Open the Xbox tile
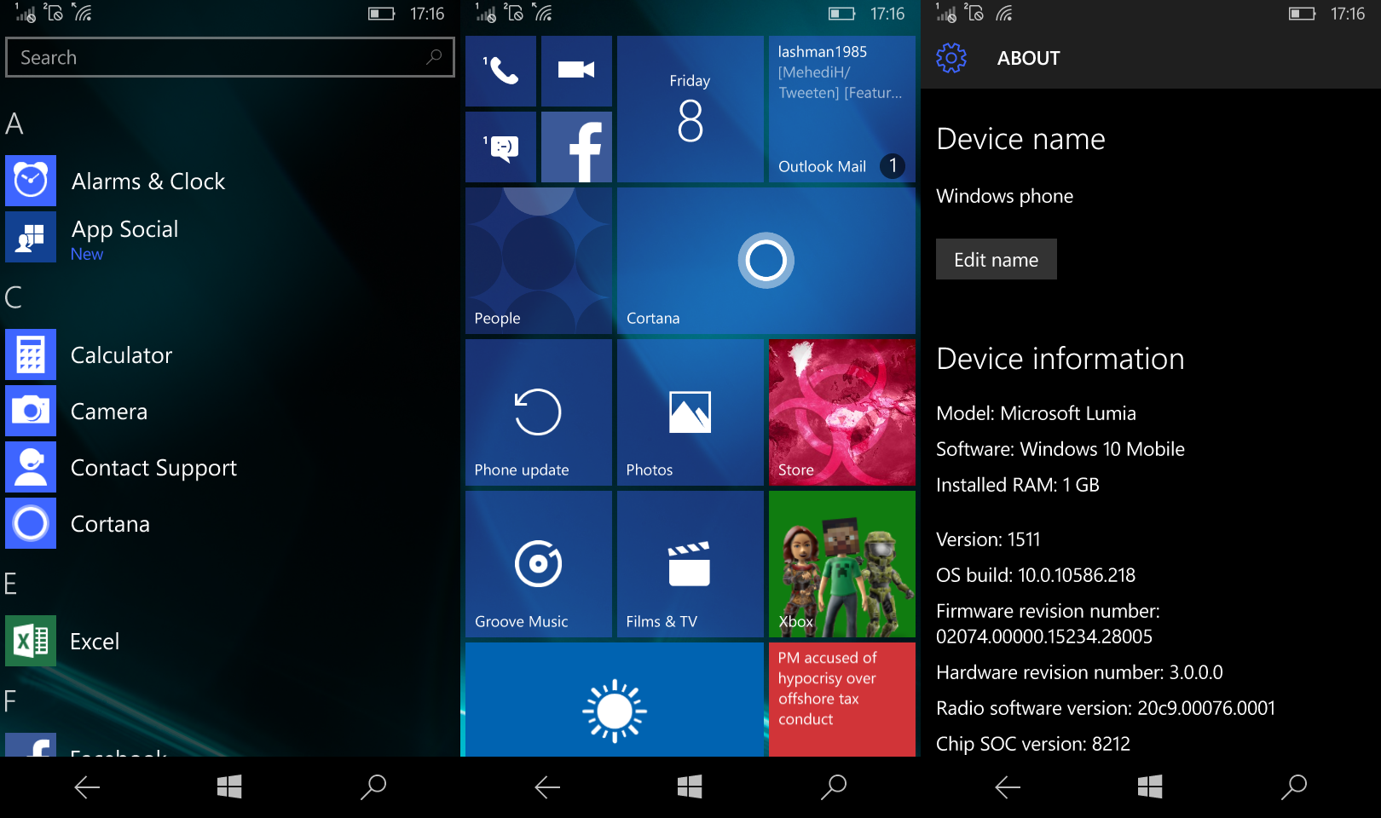 (x=841, y=564)
